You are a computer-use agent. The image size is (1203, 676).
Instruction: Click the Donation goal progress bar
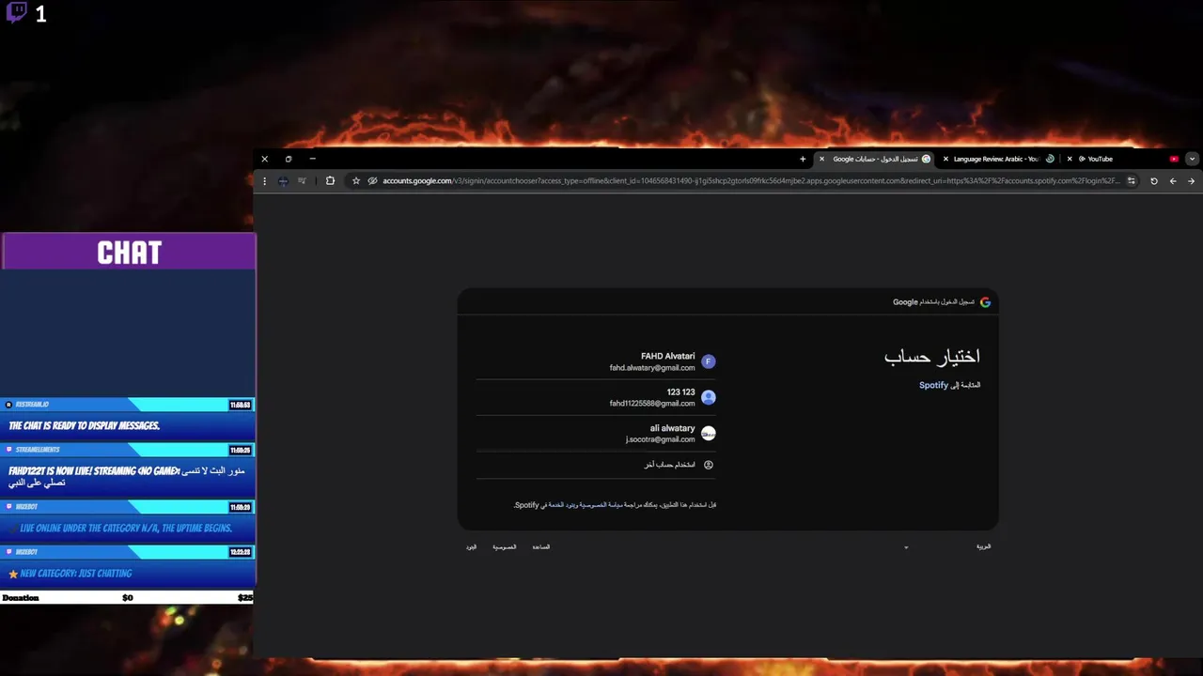pos(127,597)
